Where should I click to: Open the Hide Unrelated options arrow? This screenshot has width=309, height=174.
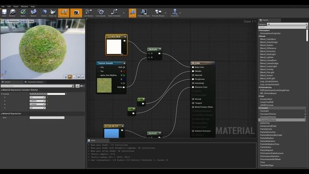[x=124, y=13]
